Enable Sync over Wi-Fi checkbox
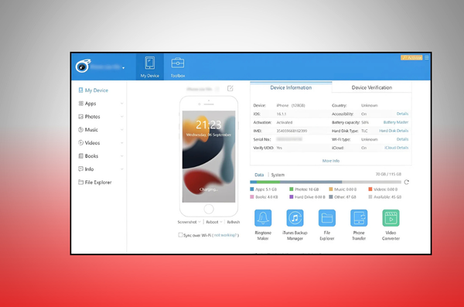464x307 pixels. 180,235
